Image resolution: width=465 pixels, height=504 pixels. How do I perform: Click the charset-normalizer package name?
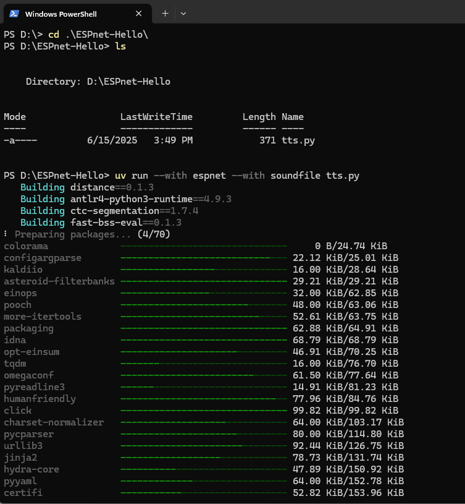coord(54,422)
